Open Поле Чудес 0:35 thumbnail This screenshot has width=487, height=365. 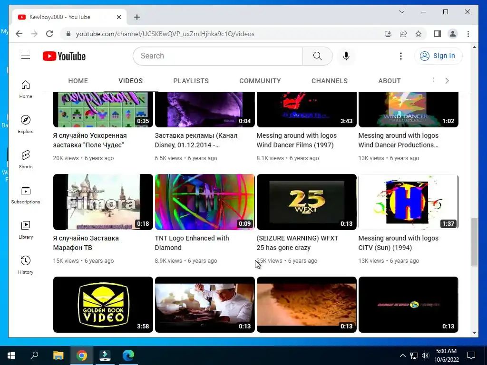coord(103,110)
